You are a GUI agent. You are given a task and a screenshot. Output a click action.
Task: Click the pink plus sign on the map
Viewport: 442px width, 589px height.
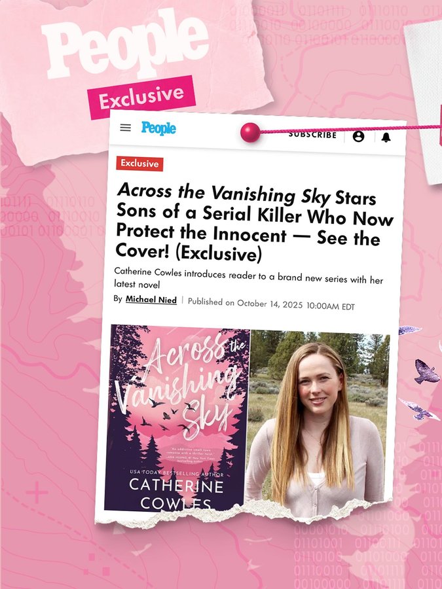click(x=37, y=492)
